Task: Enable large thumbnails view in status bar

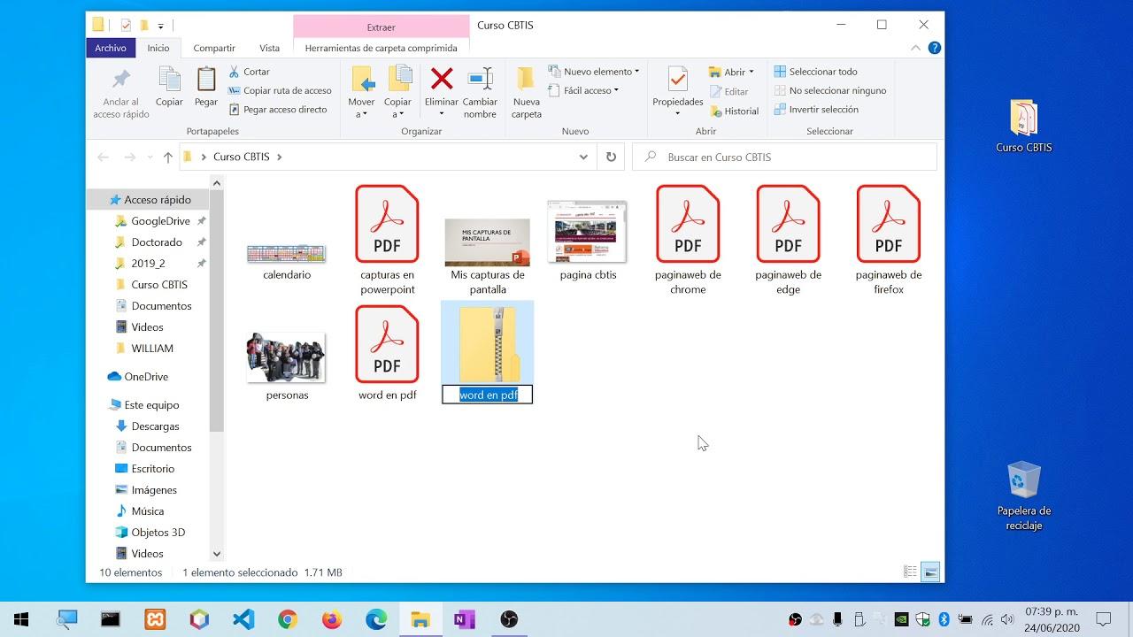Action: point(930,572)
